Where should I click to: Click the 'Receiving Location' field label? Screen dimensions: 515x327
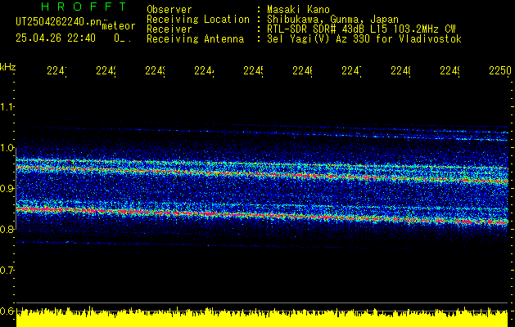point(198,20)
